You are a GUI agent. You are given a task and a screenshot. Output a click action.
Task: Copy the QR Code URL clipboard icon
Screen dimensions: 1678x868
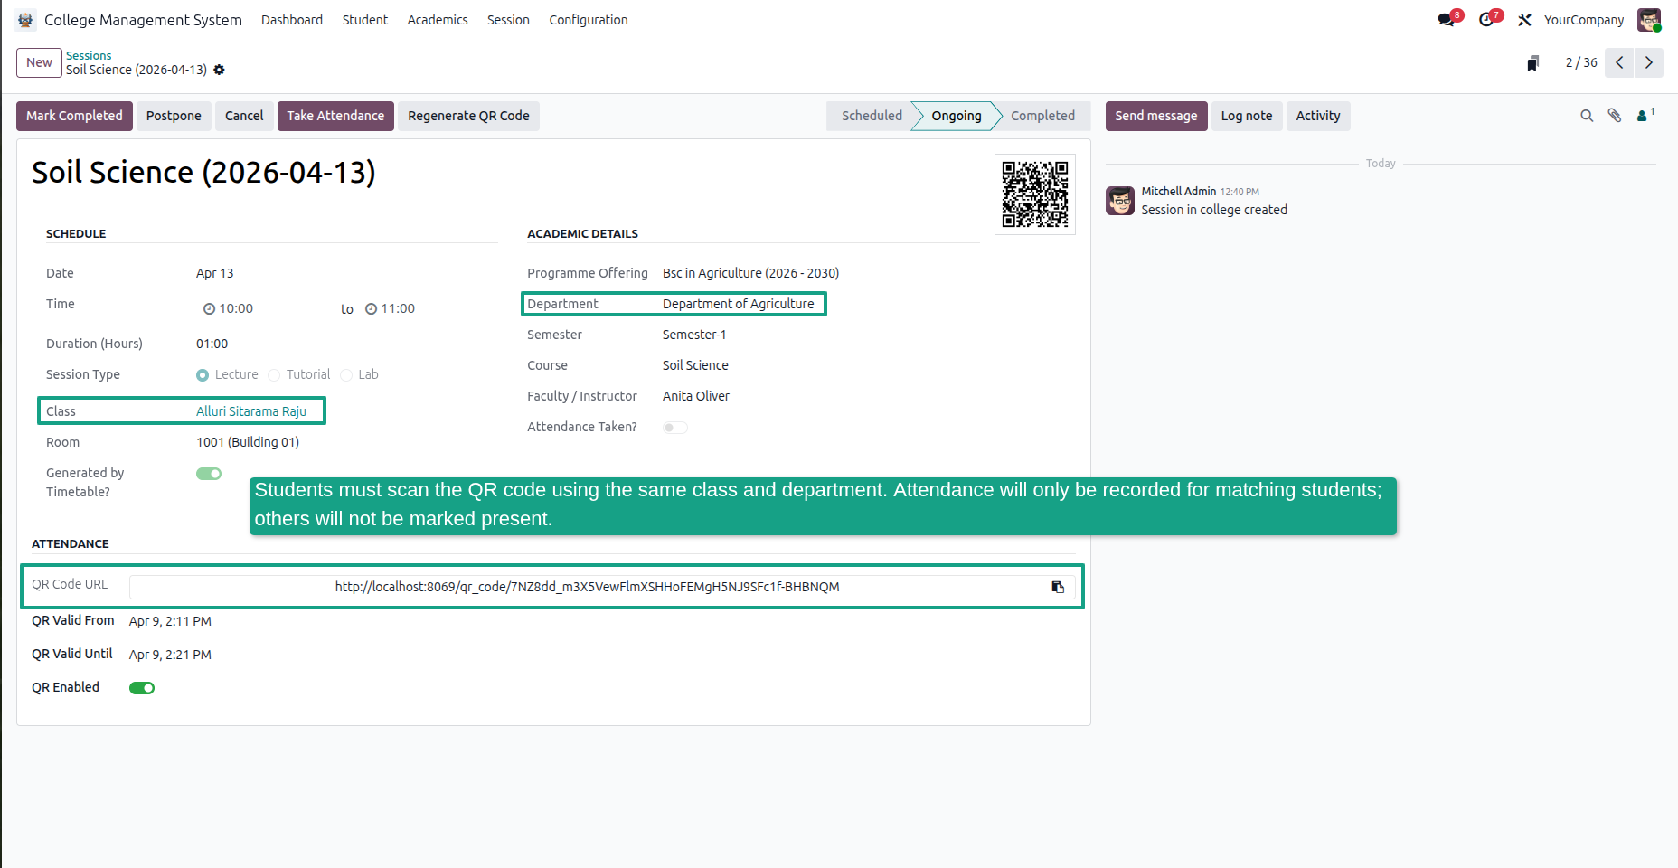point(1058,587)
